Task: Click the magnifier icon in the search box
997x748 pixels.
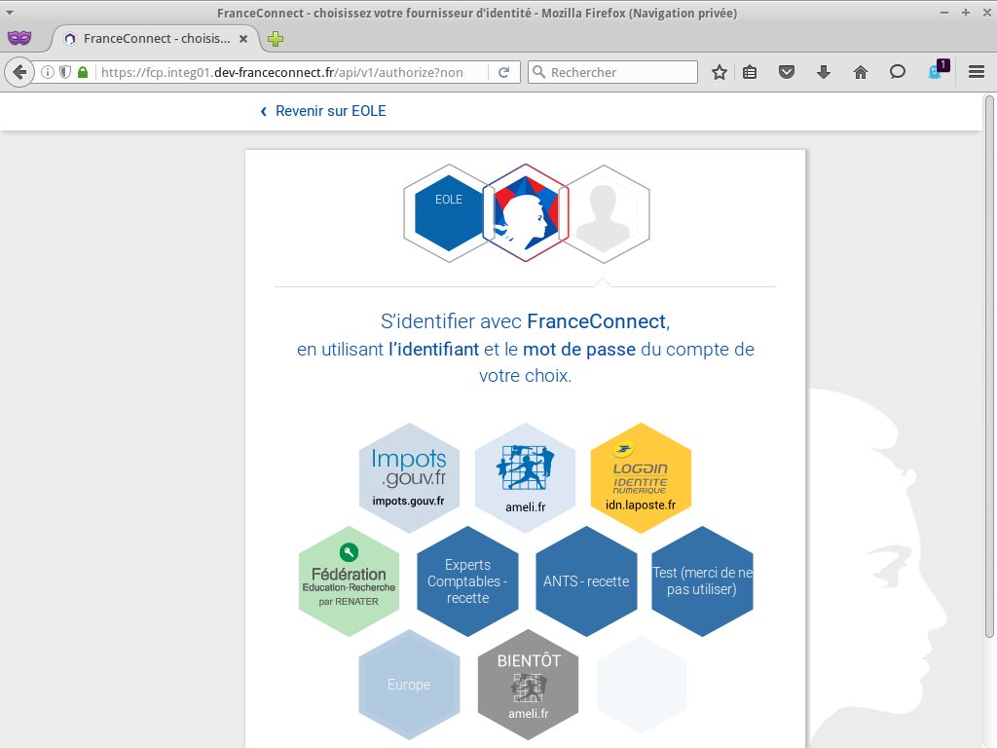Action: point(539,72)
